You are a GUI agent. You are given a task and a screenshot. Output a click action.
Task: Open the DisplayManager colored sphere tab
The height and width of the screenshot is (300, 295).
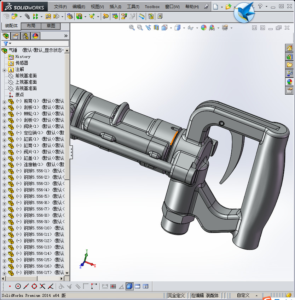click(35, 36)
